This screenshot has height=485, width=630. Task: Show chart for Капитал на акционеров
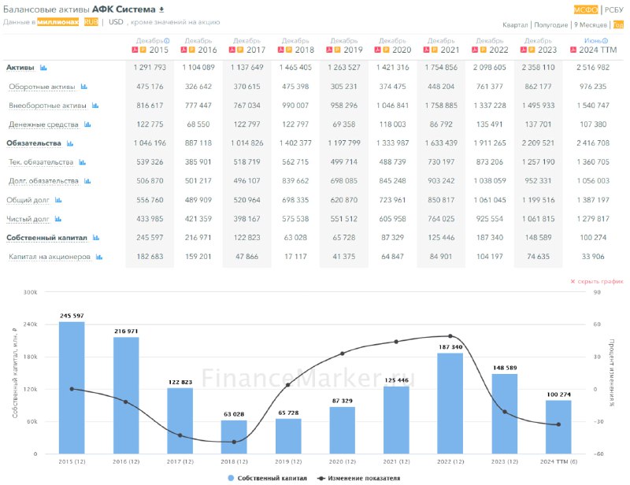(x=99, y=257)
